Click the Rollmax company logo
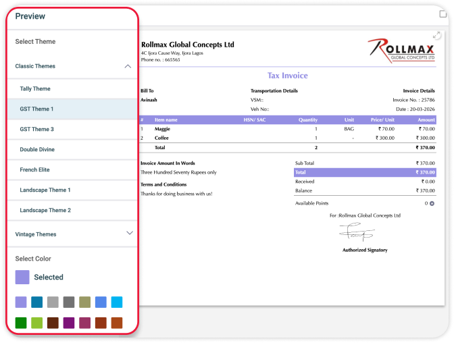Viewport: 454px width, 343px height. click(401, 51)
